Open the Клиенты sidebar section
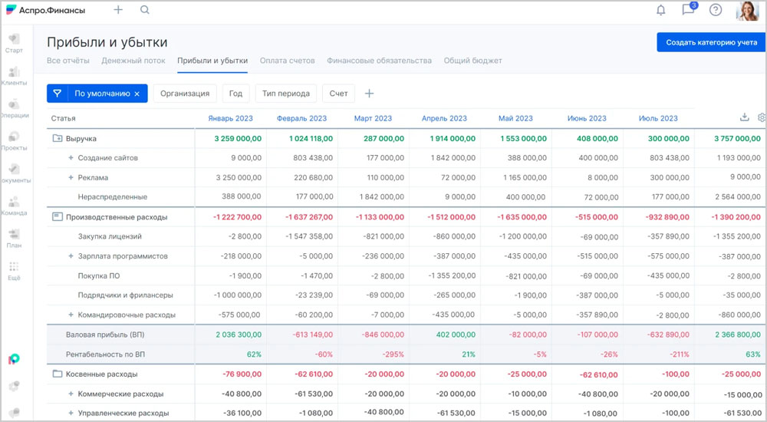The height and width of the screenshot is (422, 767). coord(14,75)
